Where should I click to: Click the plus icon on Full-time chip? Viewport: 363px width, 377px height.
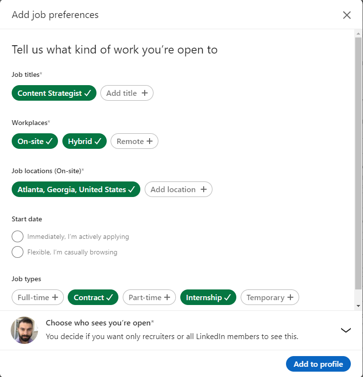click(x=55, y=297)
